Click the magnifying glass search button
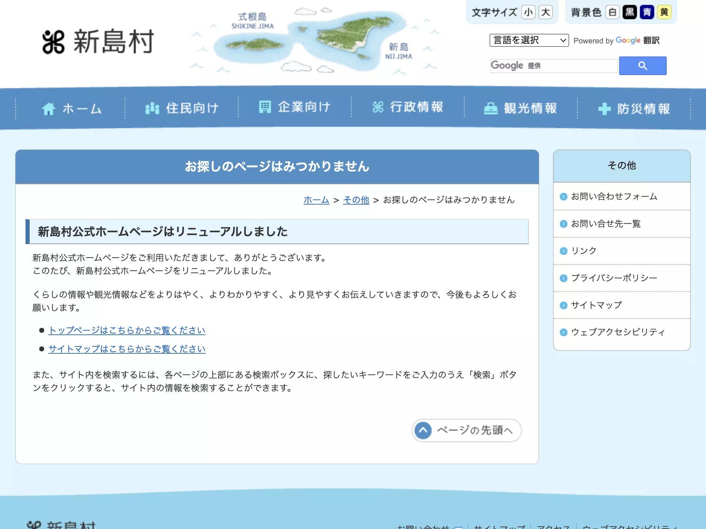Screen dimensions: 706x529 [x=643, y=65]
